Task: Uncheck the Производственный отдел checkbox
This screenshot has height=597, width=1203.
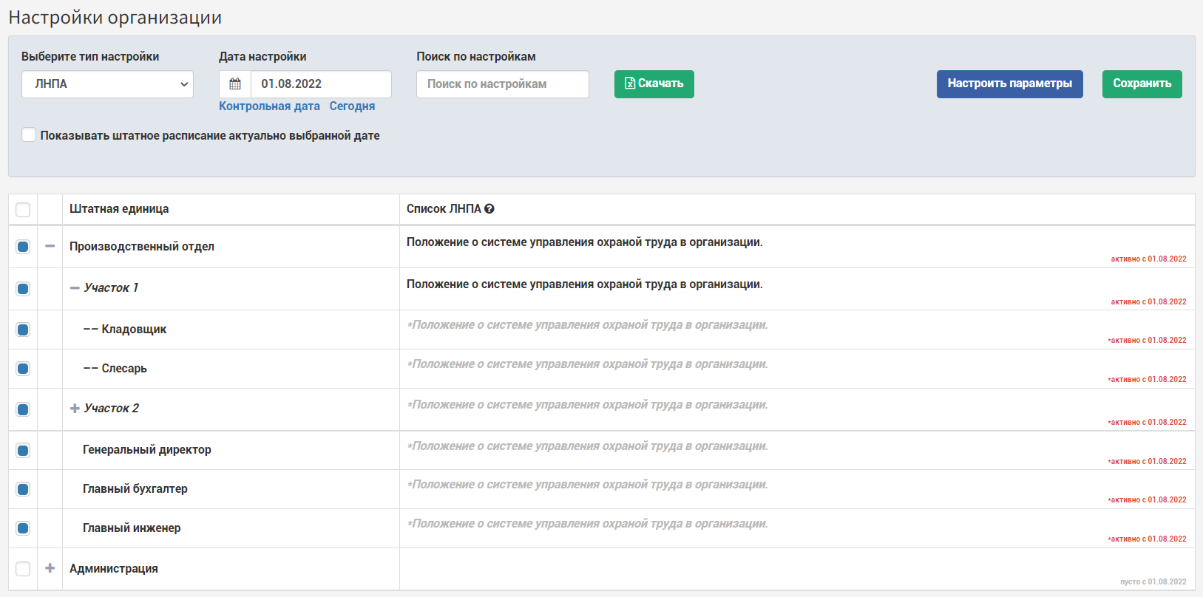Action: [x=23, y=247]
